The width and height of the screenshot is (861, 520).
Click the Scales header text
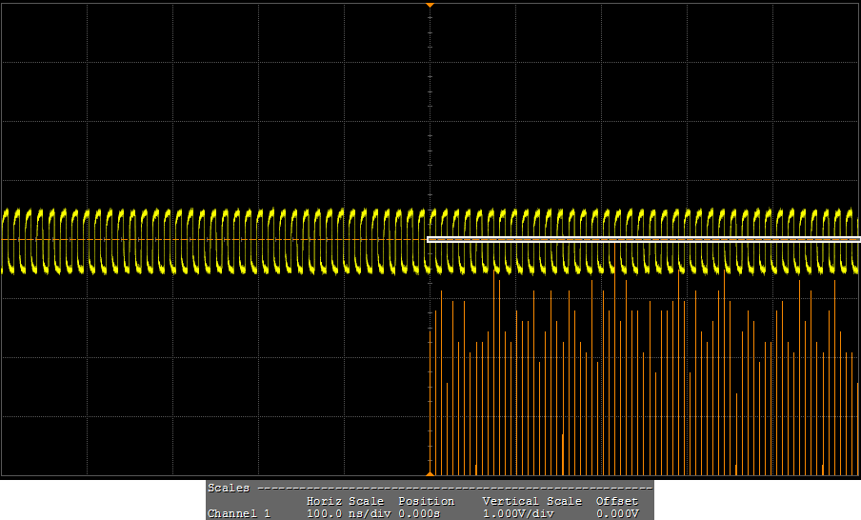coord(229,488)
